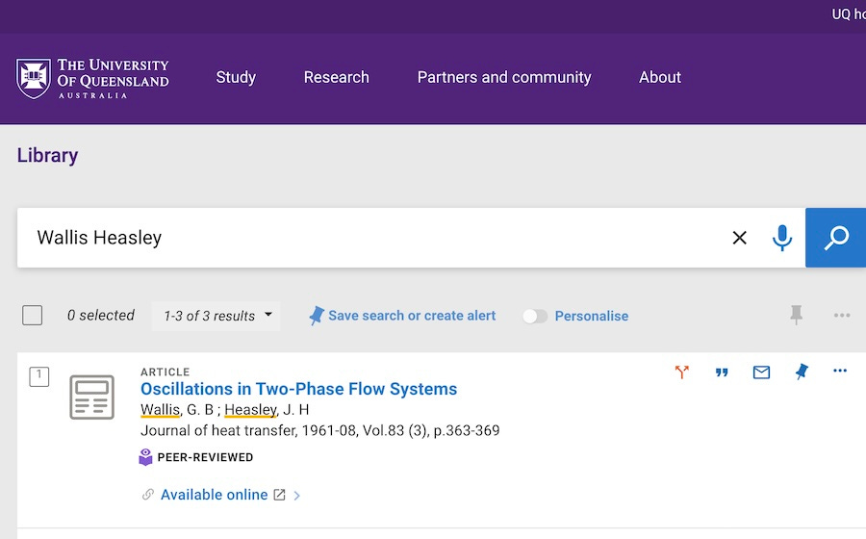Image resolution: width=866 pixels, height=539 pixels.
Task: Click the PEER-REVIEWED label text
Action: (x=206, y=457)
